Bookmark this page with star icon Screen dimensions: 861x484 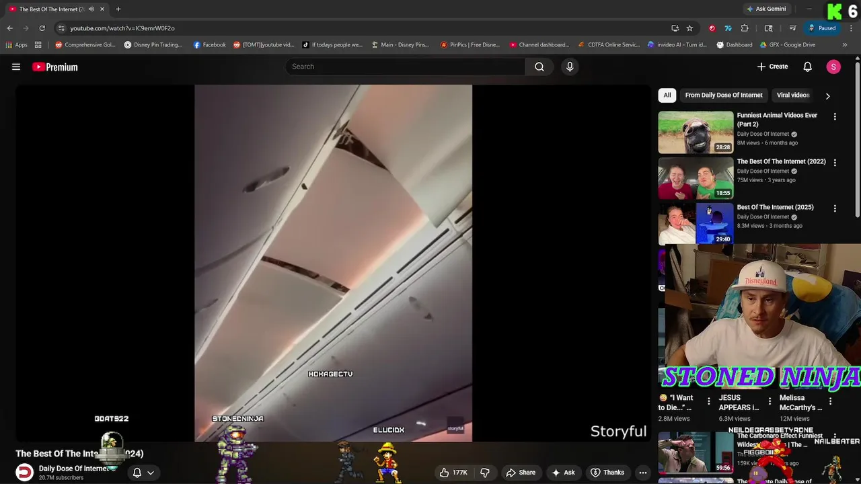click(689, 28)
